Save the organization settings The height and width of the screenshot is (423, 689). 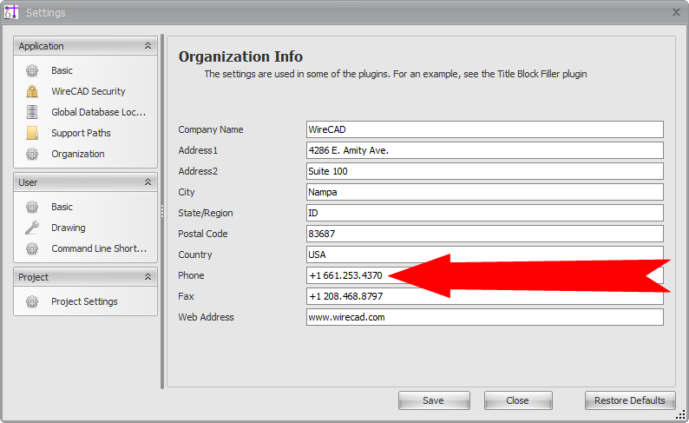click(x=434, y=400)
